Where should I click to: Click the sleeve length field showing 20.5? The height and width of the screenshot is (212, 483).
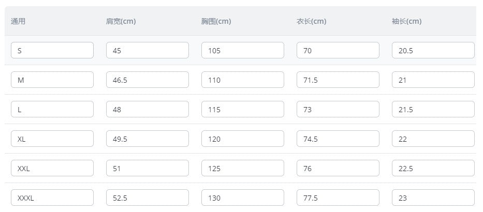click(x=433, y=50)
